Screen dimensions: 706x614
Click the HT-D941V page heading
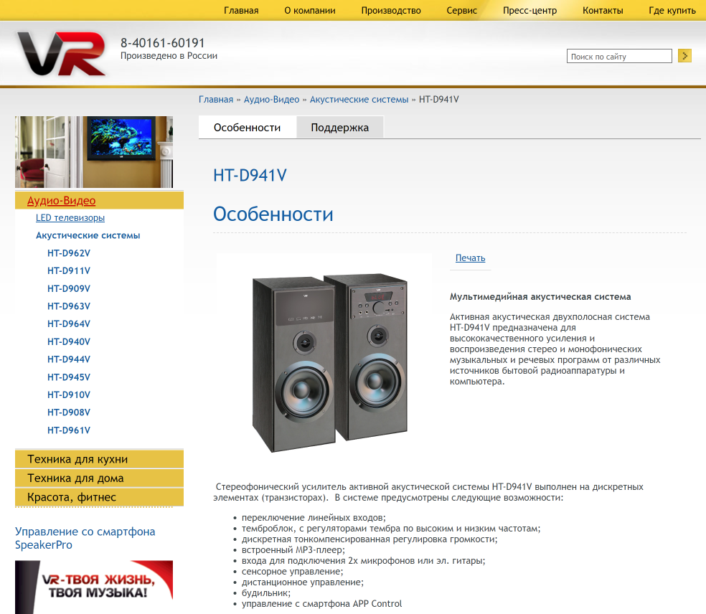coord(250,175)
